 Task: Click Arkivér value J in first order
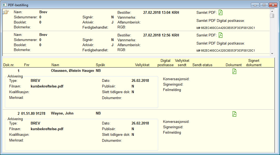112,22
